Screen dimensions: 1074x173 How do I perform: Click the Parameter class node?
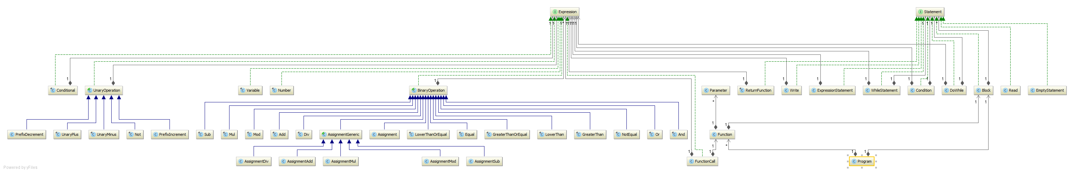pos(715,90)
